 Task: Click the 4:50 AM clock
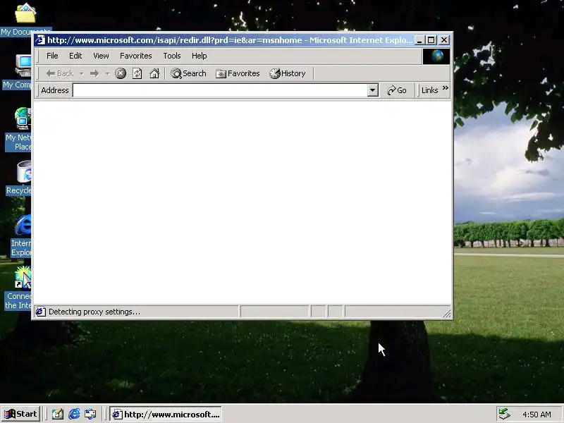[x=537, y=415]
